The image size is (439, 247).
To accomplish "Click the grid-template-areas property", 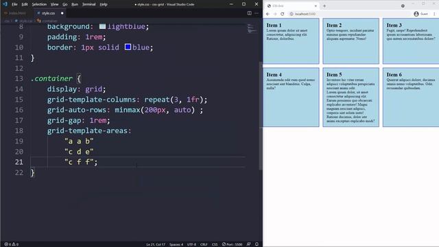I will click(x=87, y=130).
